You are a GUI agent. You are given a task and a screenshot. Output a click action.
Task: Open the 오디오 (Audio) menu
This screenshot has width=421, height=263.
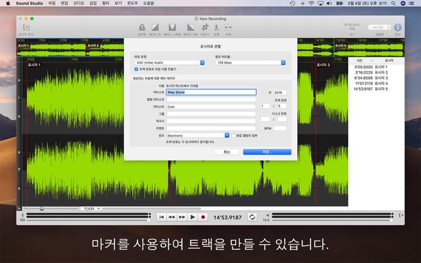(78, 3)
